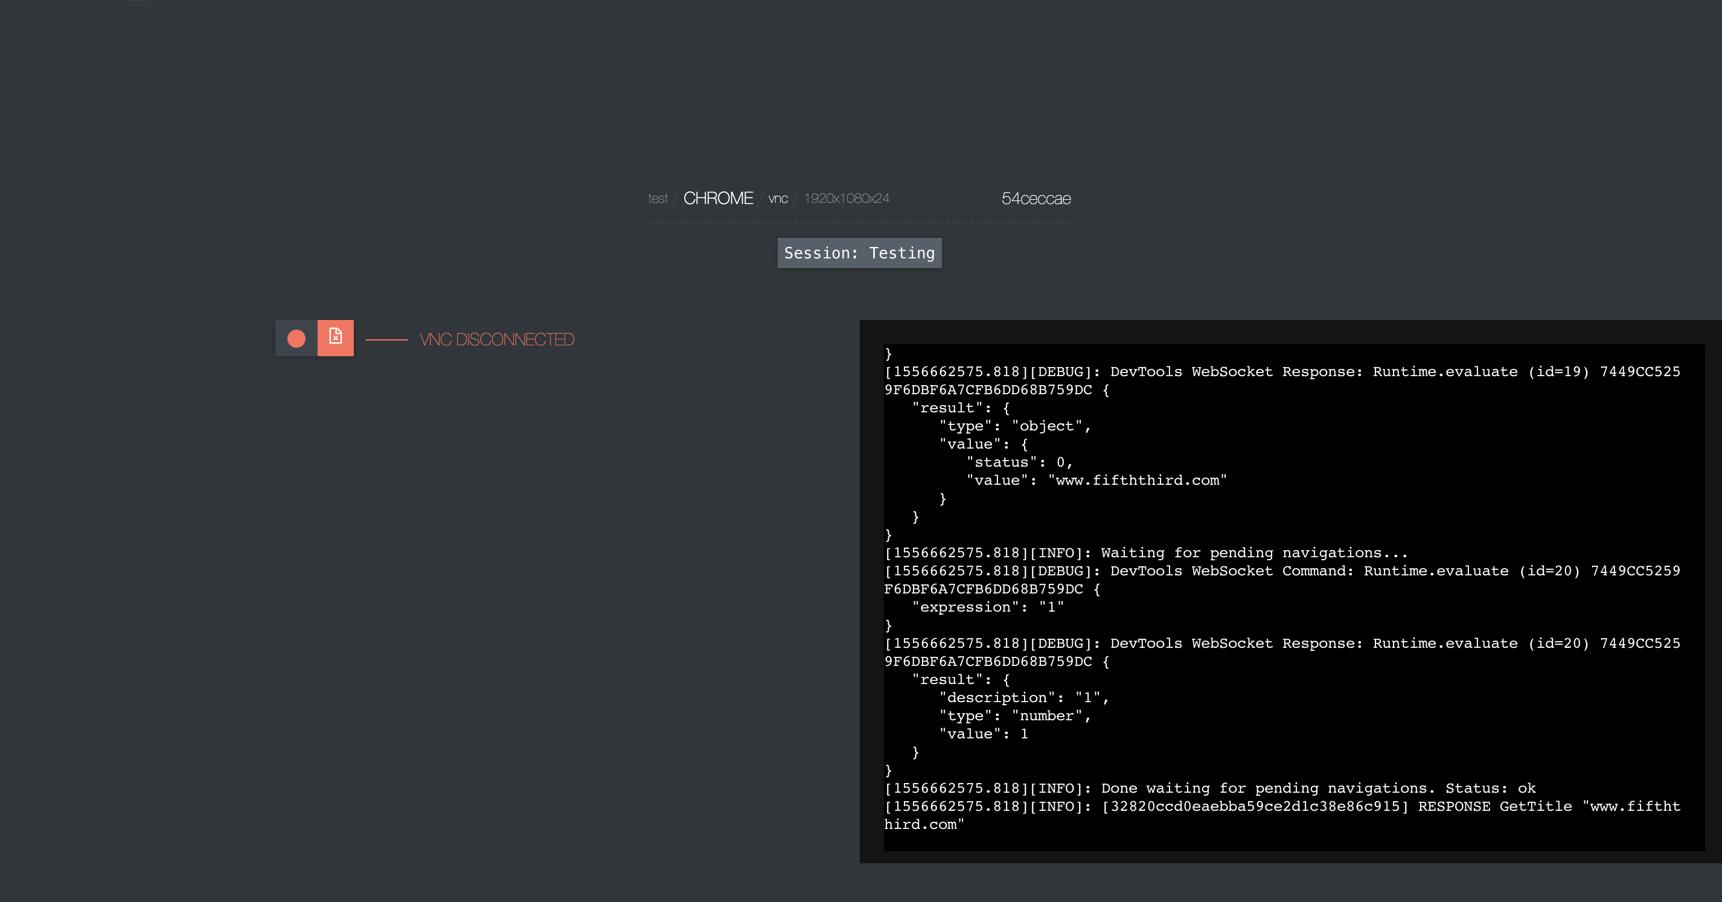Click the RESPONSE GetTitle log line

tap(1281, 807)
